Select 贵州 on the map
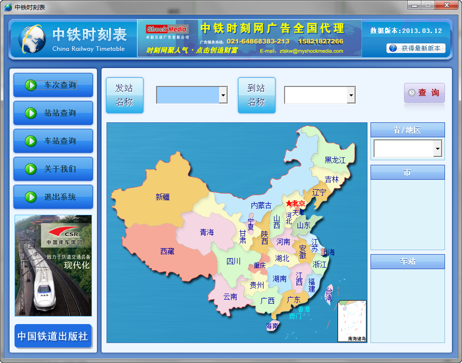The width and height of the screenshot is (462, 363). (257, 285)
